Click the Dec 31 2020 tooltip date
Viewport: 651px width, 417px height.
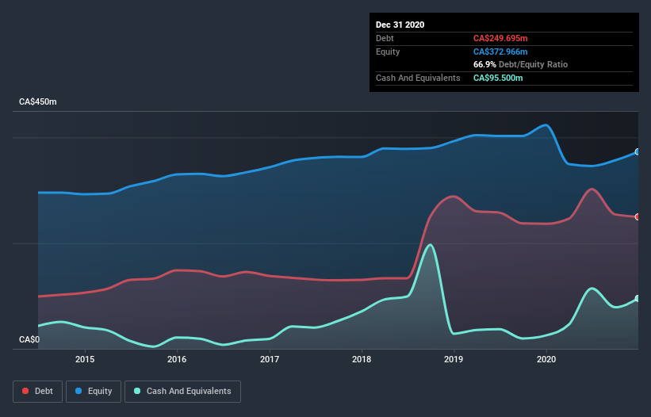tap(400, 25)
